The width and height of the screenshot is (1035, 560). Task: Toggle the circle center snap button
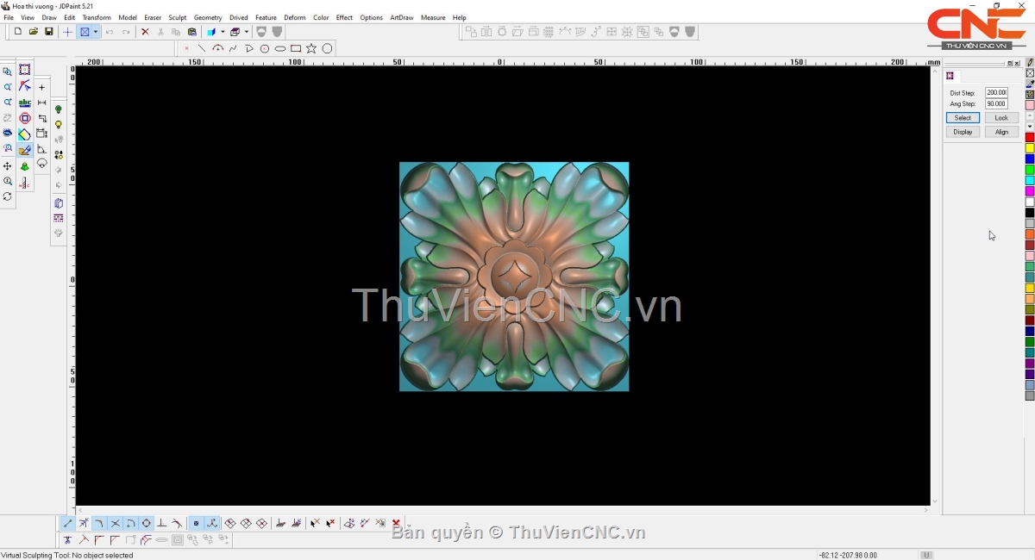click(x=146, y=524)
